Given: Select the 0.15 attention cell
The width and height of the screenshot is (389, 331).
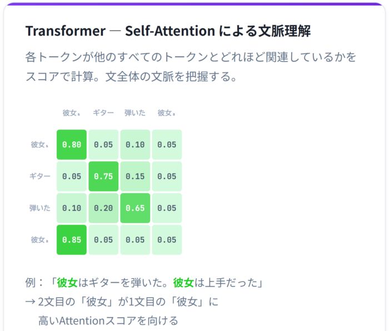Looking at the screenshot, I should [135, 176].
